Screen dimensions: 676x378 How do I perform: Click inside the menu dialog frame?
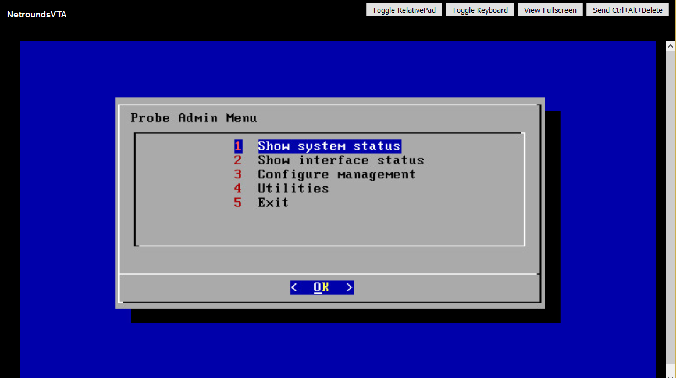tap(330, 226)
